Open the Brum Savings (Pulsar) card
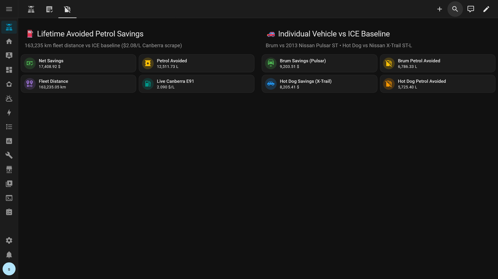The image size is (498, 279). click(x=319, y=63)
